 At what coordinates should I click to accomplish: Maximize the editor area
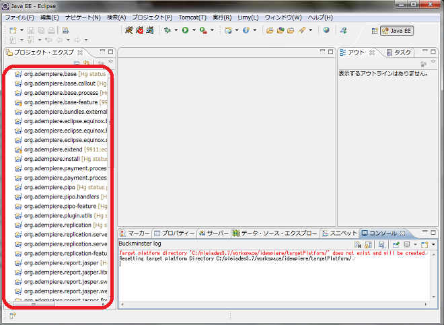click(330, 51)
